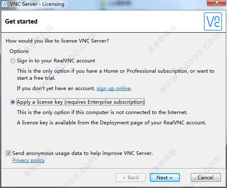
Task: Open the Privacy policy link
Action: tap(28, 160)
